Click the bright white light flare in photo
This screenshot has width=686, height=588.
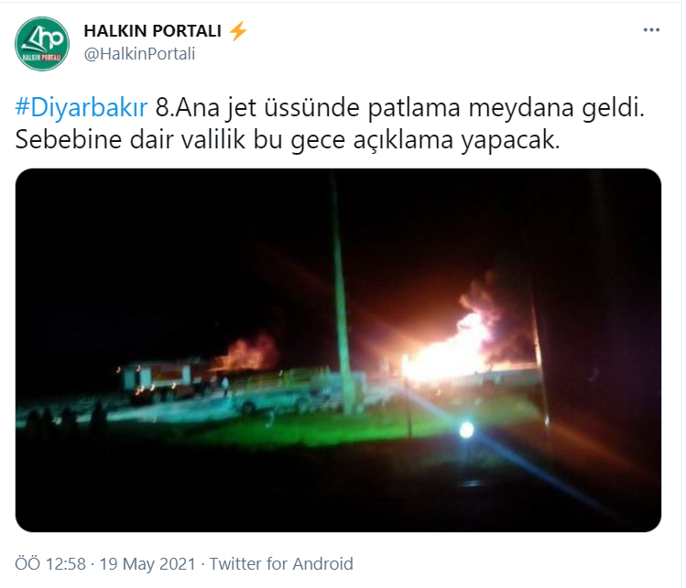tap(466, 430)
